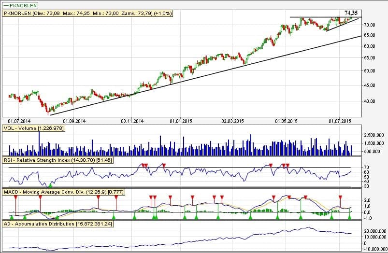388x253 pixels.
Task: Click the PKNORLEN legend line entry
Action: point(19,5)
